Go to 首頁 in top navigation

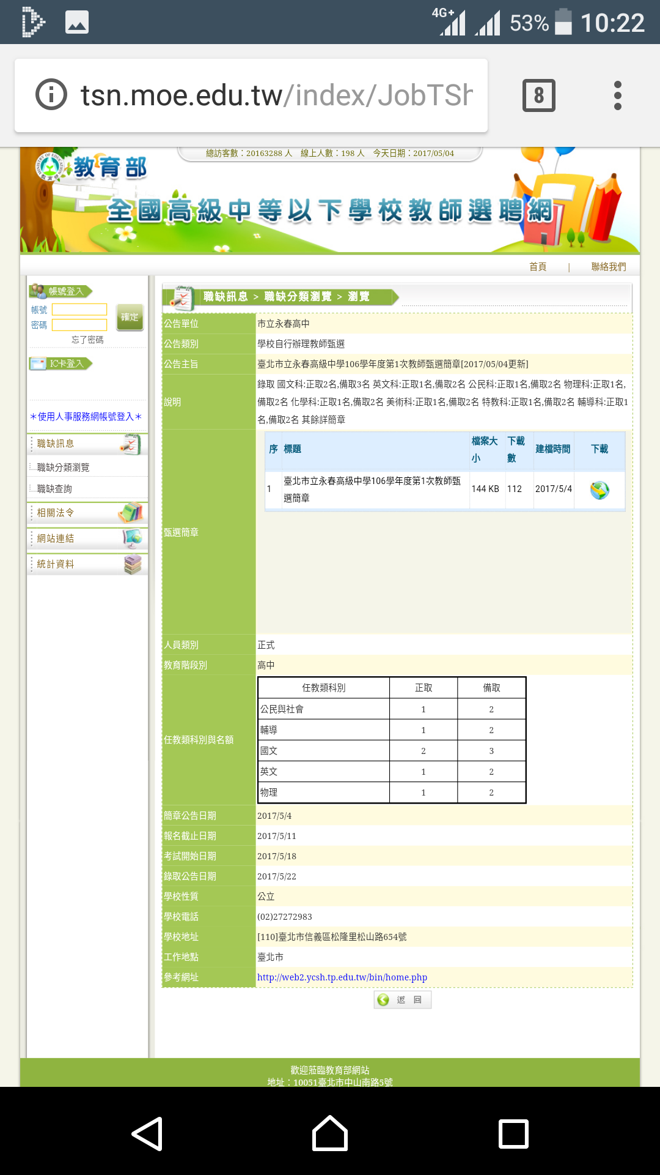coord(538,267)
